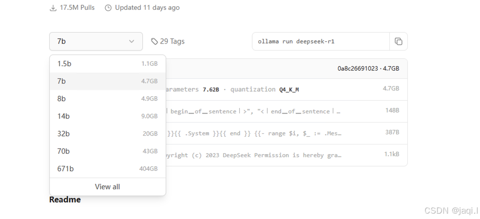480x219 pixels.
Task: Click the 148B file size value
Action: pos(392,110)
